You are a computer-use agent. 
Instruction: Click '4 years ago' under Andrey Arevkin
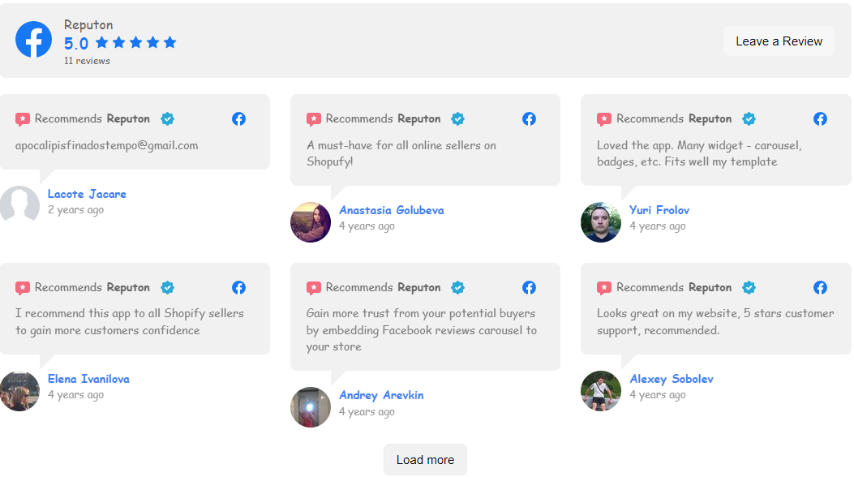367,412
